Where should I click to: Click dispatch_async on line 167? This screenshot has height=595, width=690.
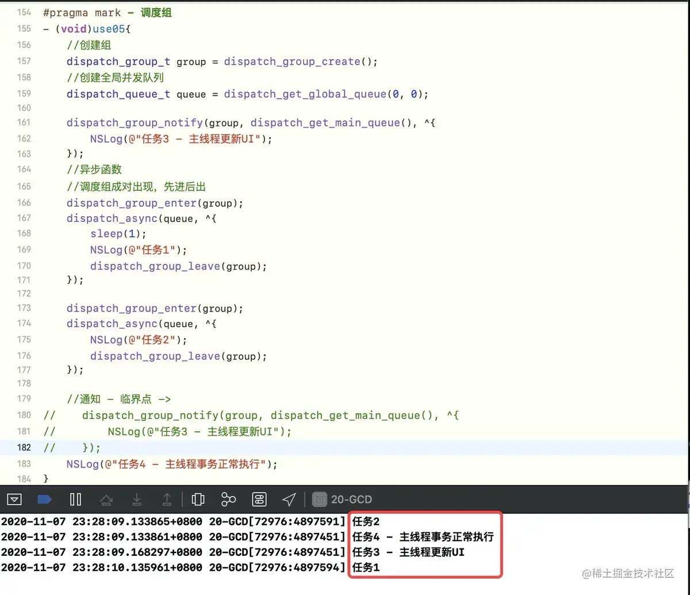click(x=112, y=218)
